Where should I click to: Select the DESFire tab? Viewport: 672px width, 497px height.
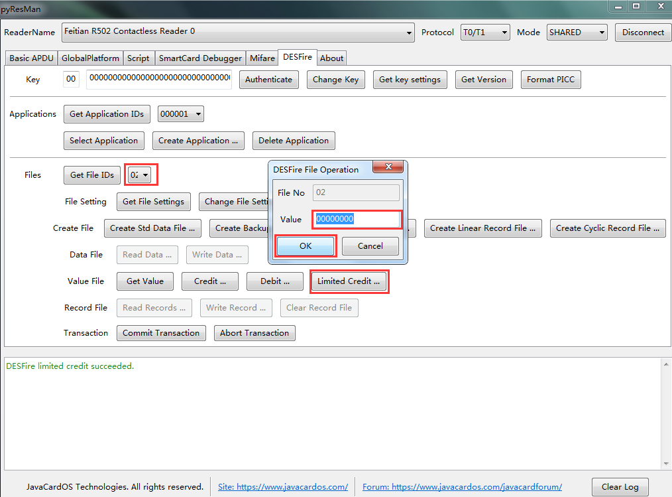[298, 57]
